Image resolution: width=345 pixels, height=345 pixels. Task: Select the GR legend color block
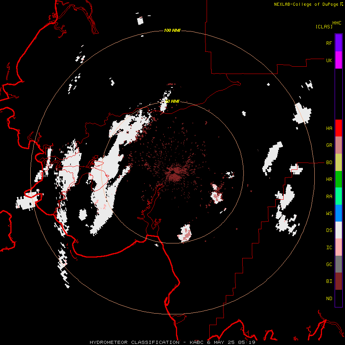pyautogui.click(x=338, y=145)
